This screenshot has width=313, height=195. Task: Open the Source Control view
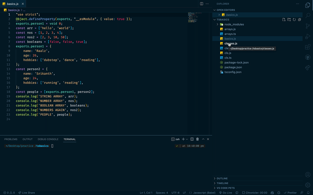[x=308, y=26]
